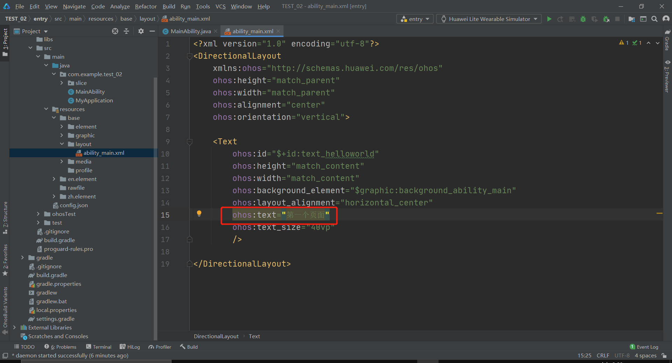Collapse the src folder in the tree
This screenshot has height=363, width=672.
click(x=31, y=48)
